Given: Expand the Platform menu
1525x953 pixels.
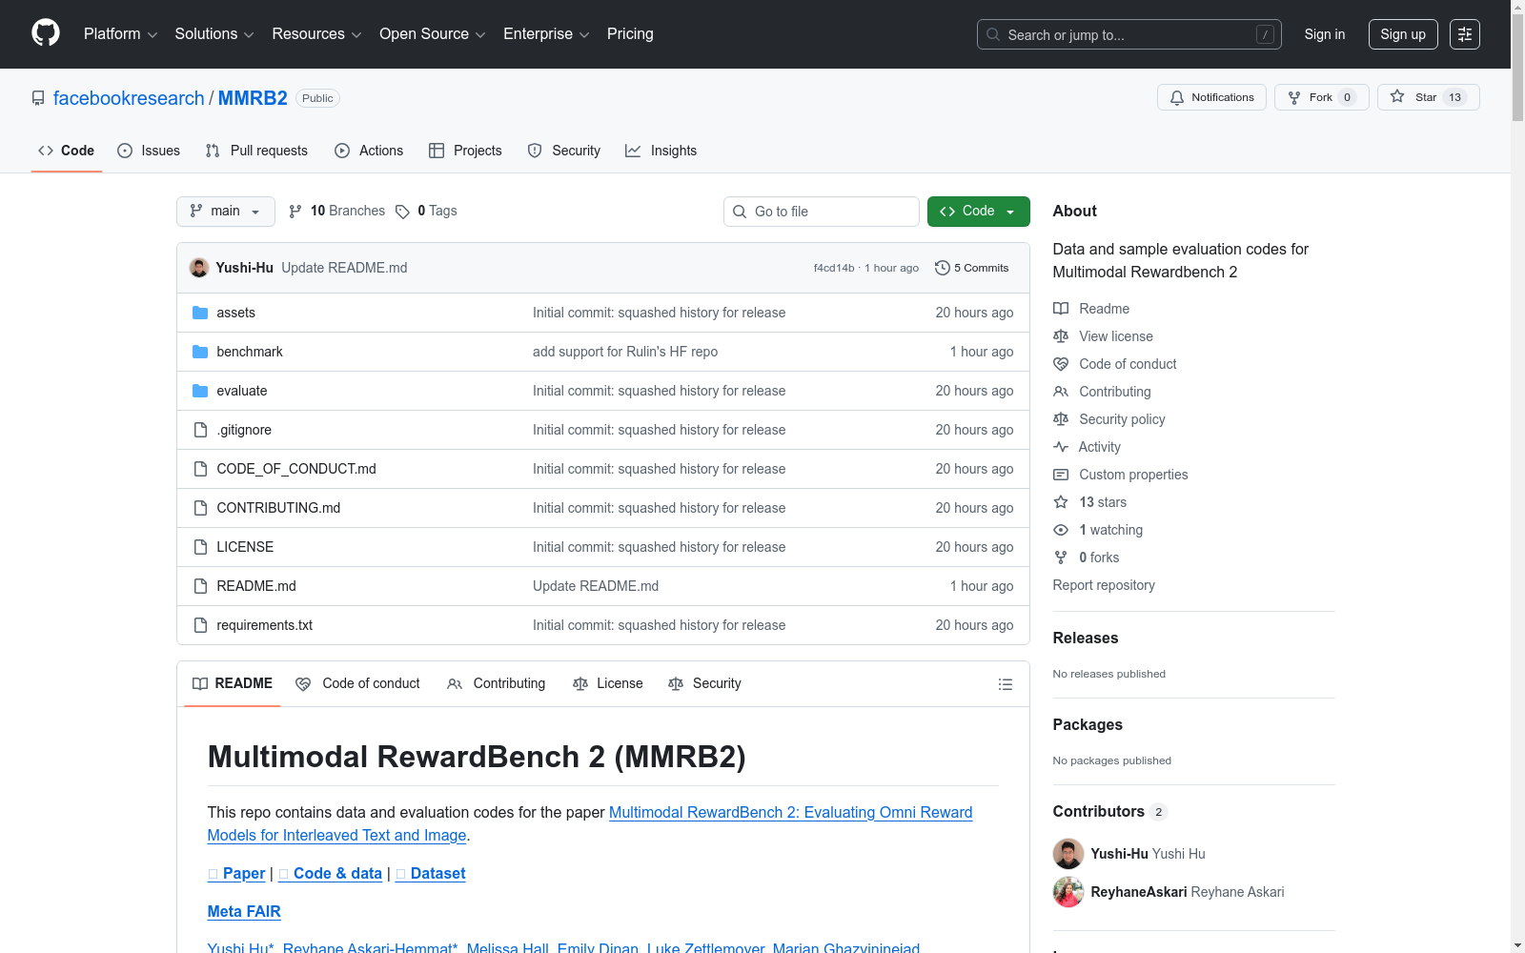Looking at the screenshot, I should pyautogui.click(x=121, y=34).
